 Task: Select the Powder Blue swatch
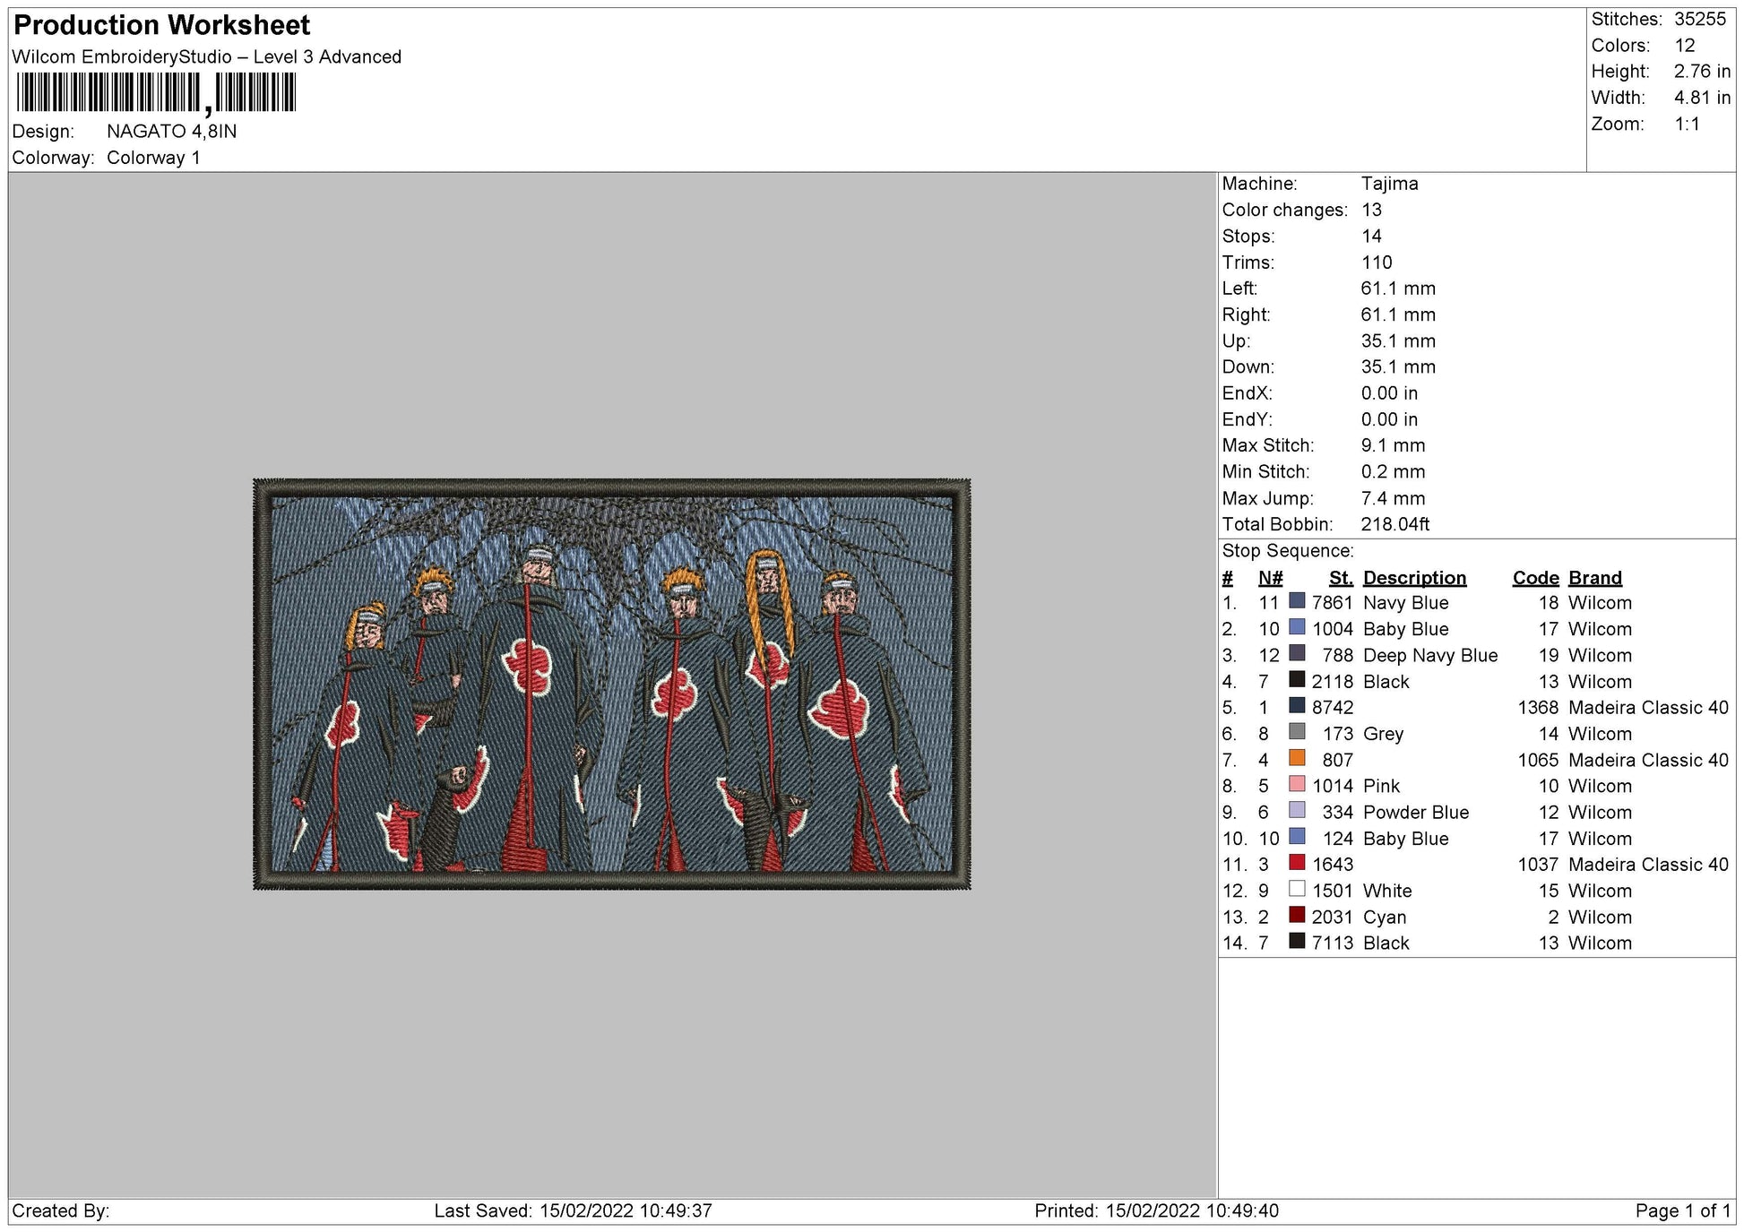[x=1297, y=810]
